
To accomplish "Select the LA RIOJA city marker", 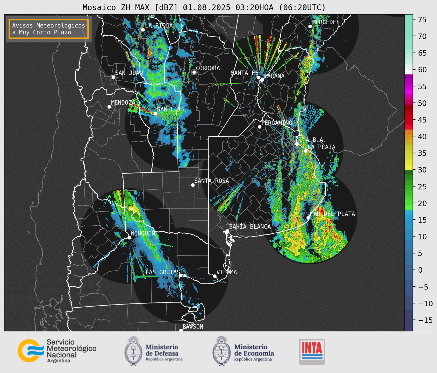I will 143,30.
